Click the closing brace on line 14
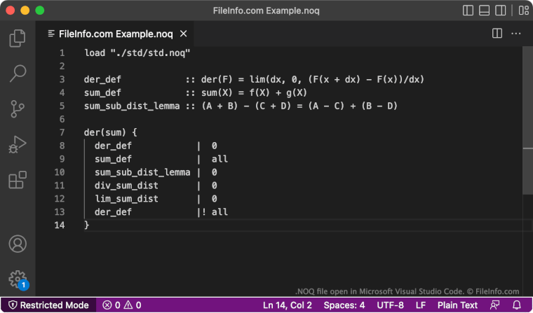 [87, 225]
